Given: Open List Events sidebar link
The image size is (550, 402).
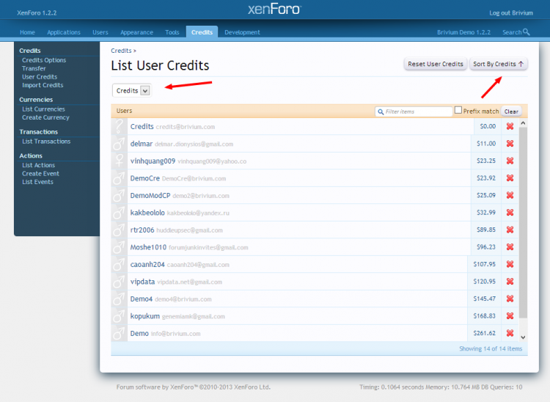Looking at the screenshot, I should (x=37, y=182).
